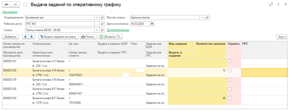This screenshot has height=111, width=290.
Task: Expand the Смена dropdown
Action: click(97, 30)
